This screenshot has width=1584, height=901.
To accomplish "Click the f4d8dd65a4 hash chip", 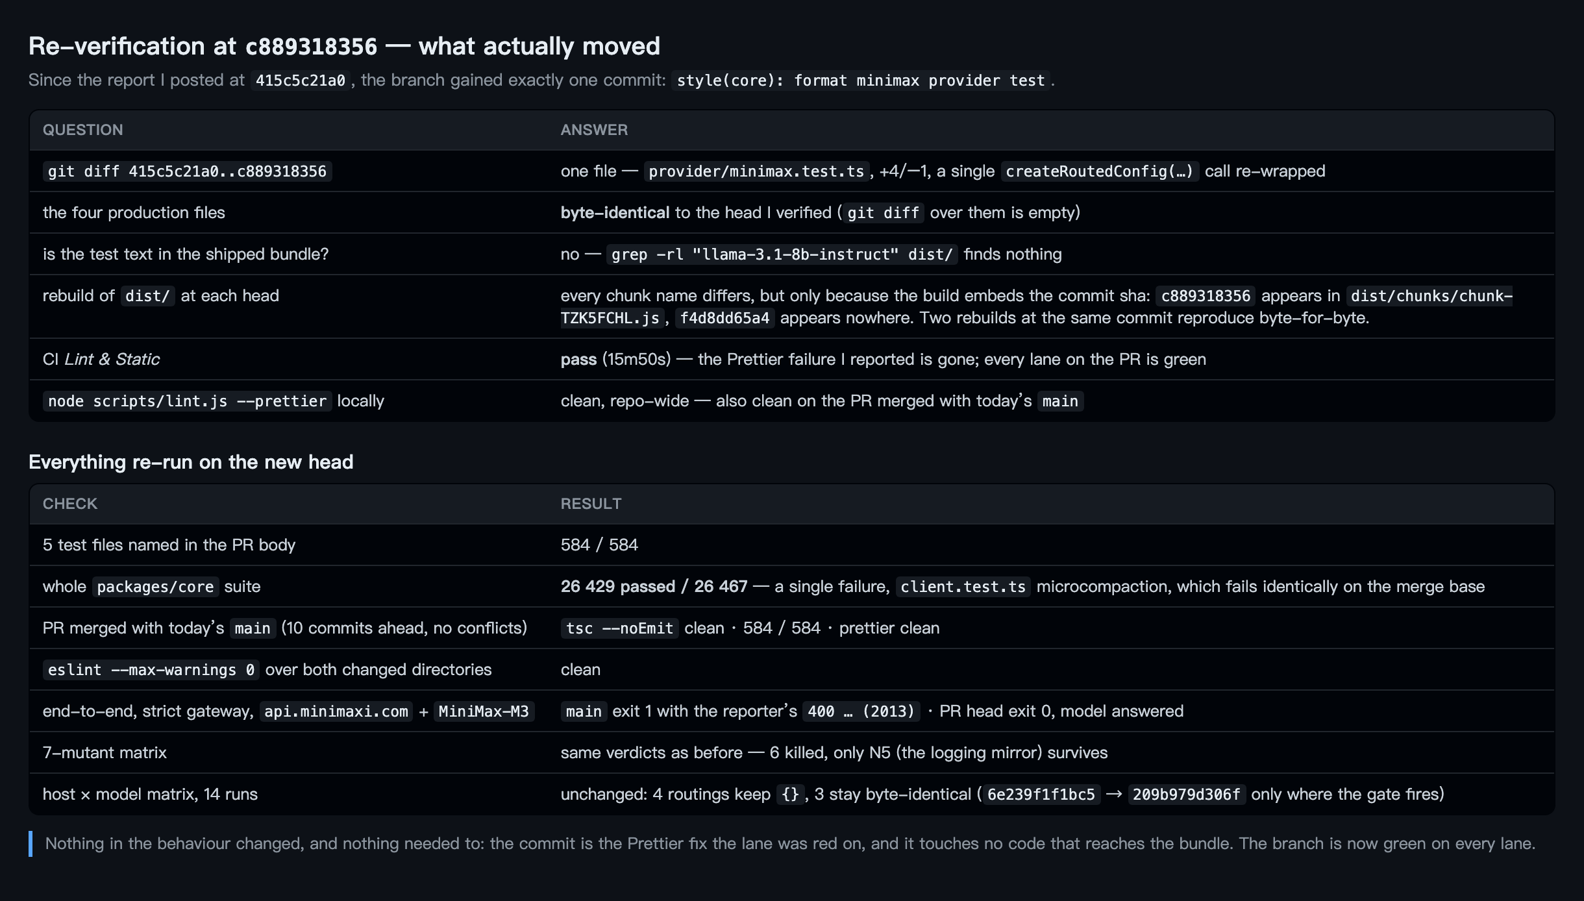I will point(724,318).
